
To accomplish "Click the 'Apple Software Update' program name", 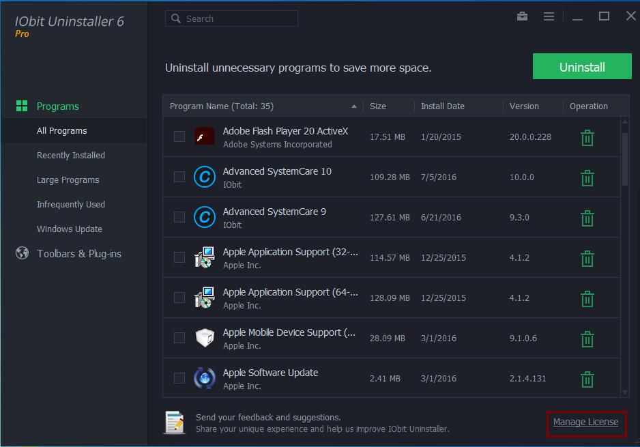I will [x=270, y=373].
